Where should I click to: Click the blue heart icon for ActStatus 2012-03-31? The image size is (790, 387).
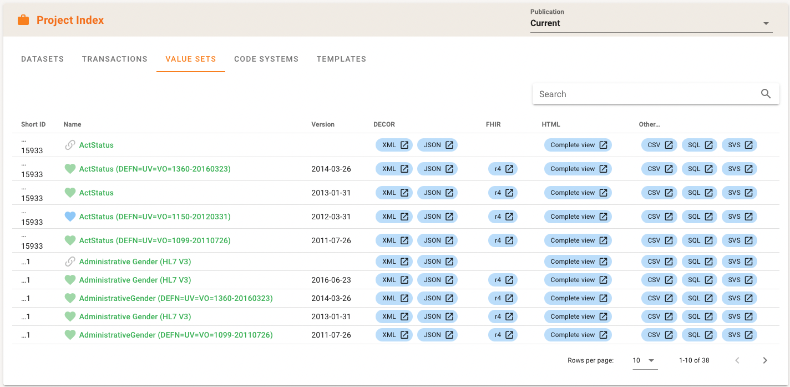pyautogui.click(x=70, y=217)
